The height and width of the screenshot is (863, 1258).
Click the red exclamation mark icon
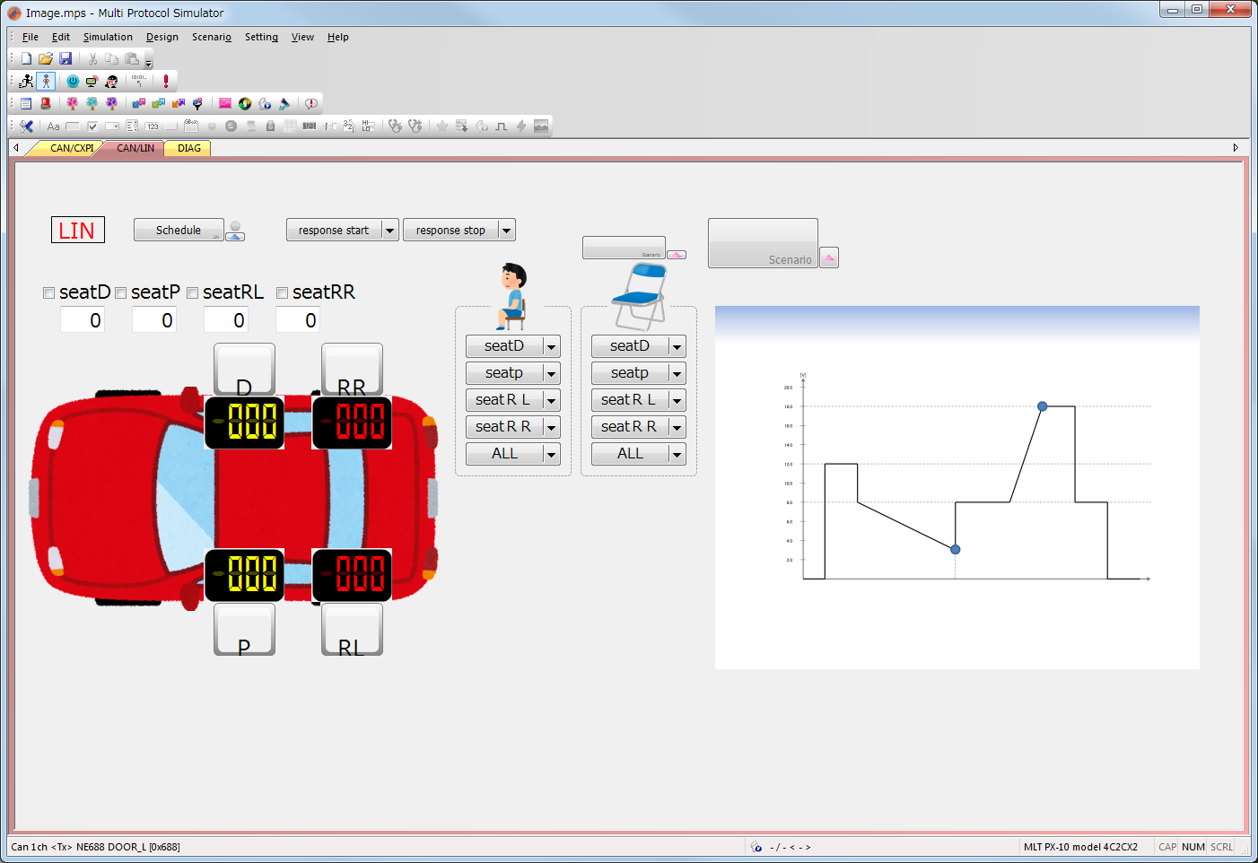[166, 81]
